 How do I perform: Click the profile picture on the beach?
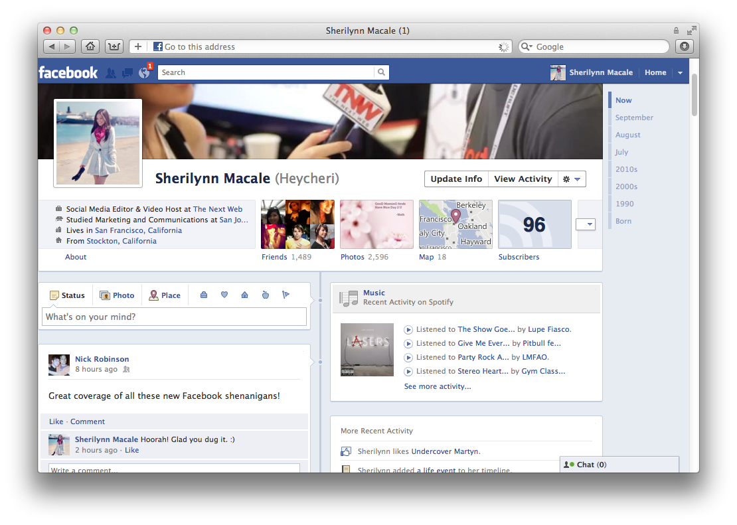[98, 143]
